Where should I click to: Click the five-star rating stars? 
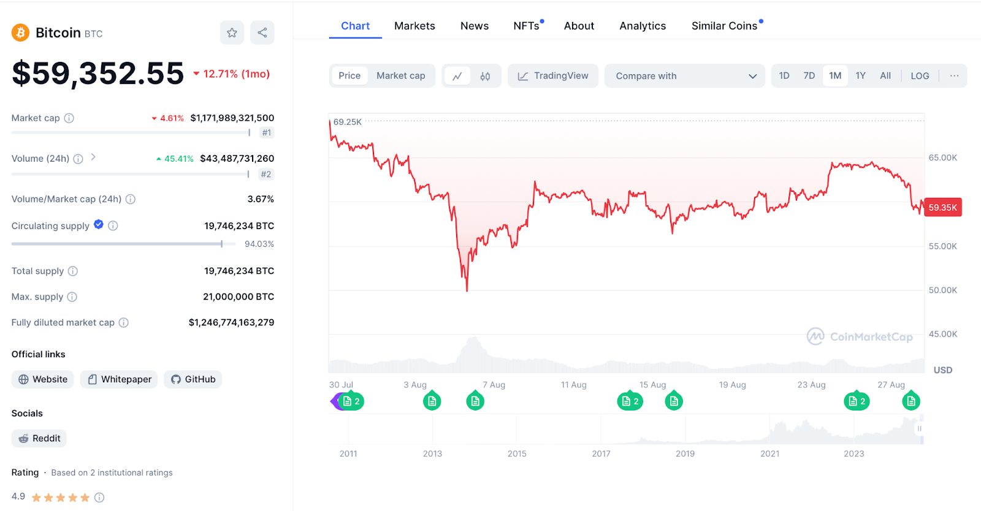coord(61,498)
